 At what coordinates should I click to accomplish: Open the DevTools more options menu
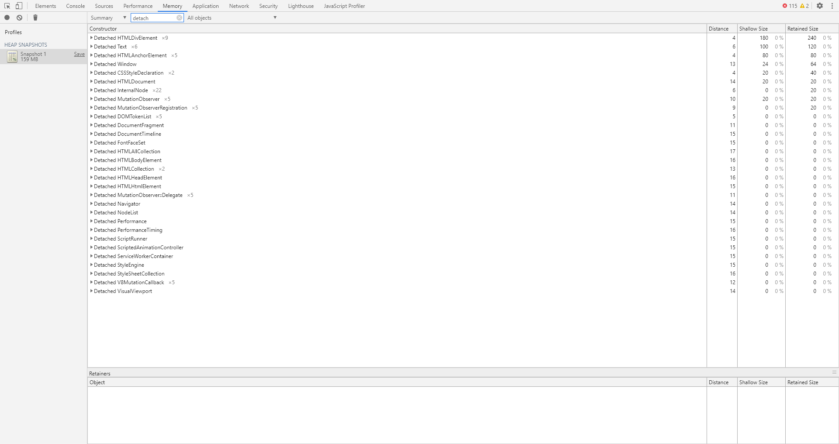tap(832, 6)
